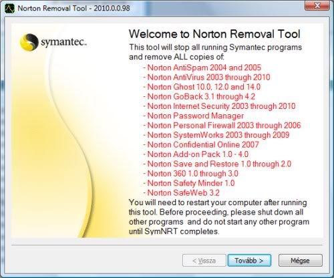The width and height of the screenshot is (334, 278).
Task: Click the window title text Norton Removal Tool - 2010.0.0.98
Action: pos(73,8)
